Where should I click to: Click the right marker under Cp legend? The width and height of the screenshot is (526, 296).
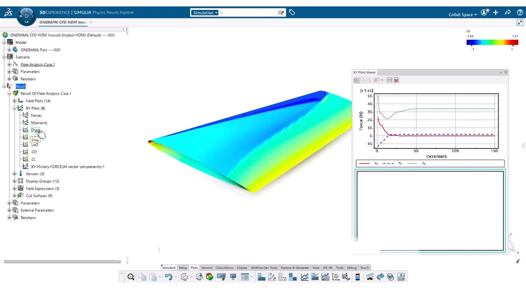click(x=513, y=45)
